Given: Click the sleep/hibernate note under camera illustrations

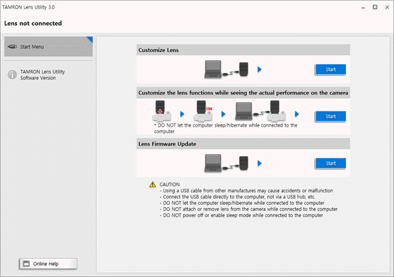Looking at the screenshot, I should click(226, 128).
